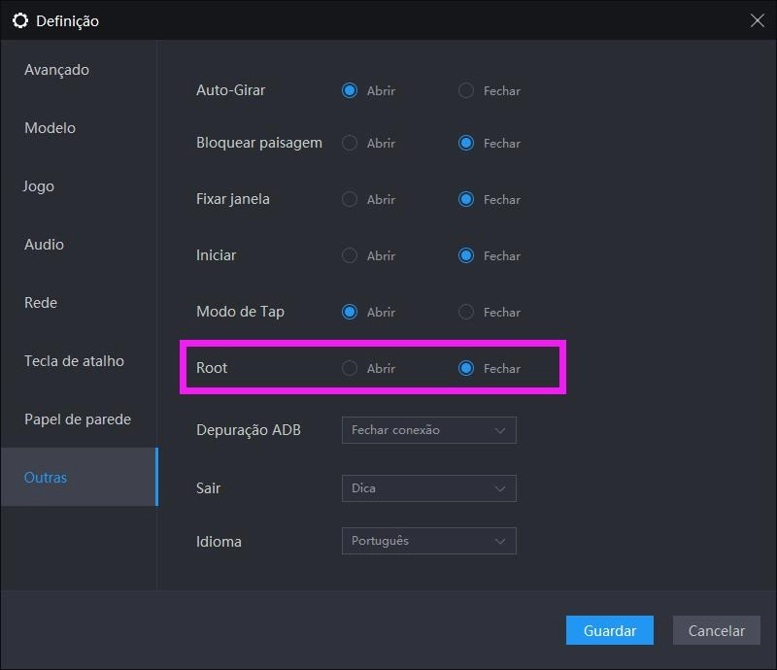This screenshot has width=777, height=670.
Task: Switch to the Avançado tab
Action: [x=56, y=70]
